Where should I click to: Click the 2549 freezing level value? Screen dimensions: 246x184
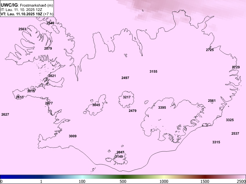pos(50,23)
